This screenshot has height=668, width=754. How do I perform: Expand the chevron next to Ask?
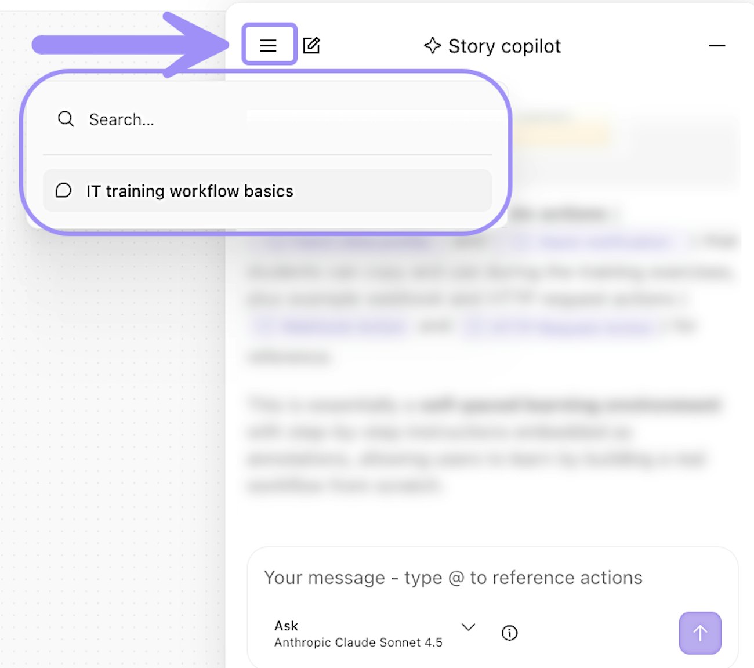(x=468, y=627)
